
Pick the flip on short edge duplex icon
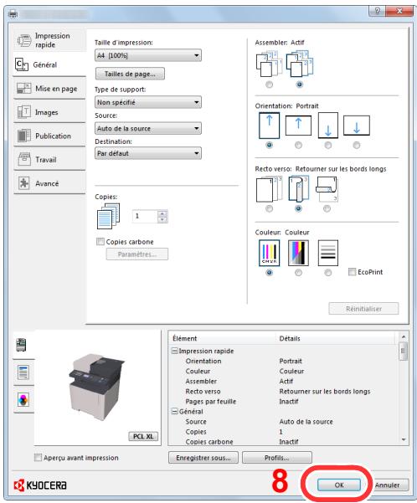[x=327, y=189]
